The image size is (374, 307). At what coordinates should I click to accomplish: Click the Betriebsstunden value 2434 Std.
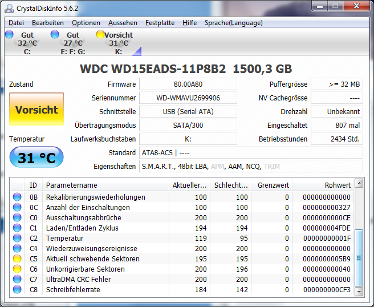[337, 139]
